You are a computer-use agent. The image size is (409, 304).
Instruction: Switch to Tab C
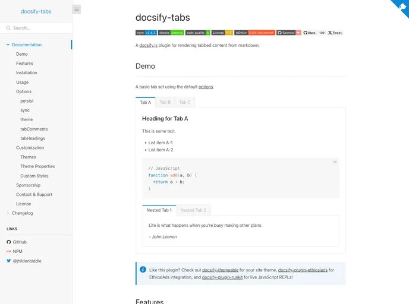[185, 102]
